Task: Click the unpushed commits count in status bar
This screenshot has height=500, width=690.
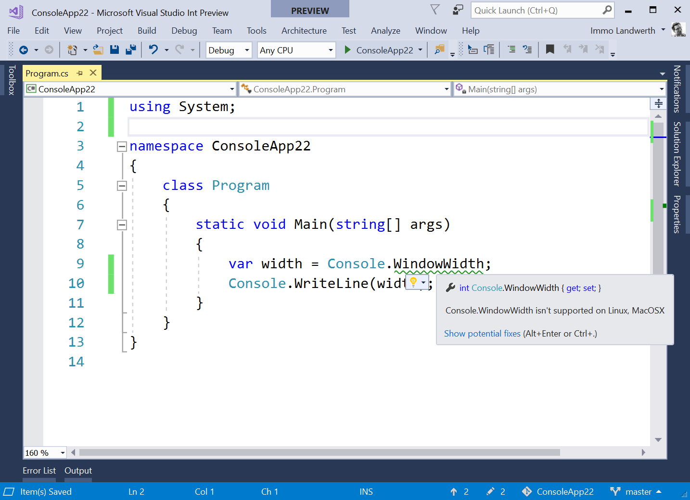Action: (x=460, y=491)
